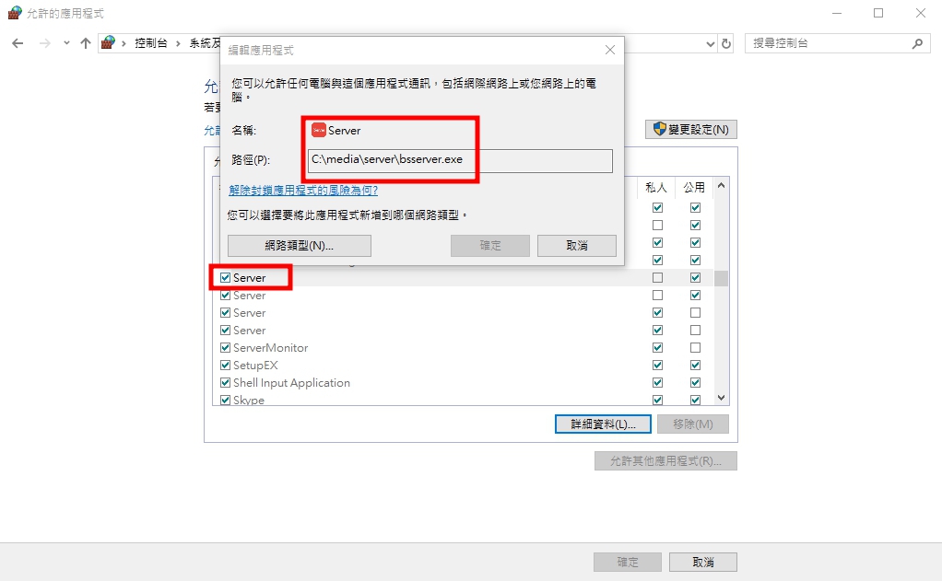Click the up-one-level arrow icon
Image resolution: width=942 pixels, height=581 pixels.
pos(86,43)
